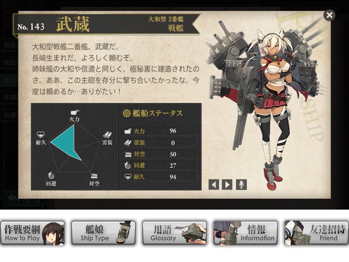The image size is (349, 262).
Task: Click the torpedo icon on radar chart
Action: tap(107, 135)
